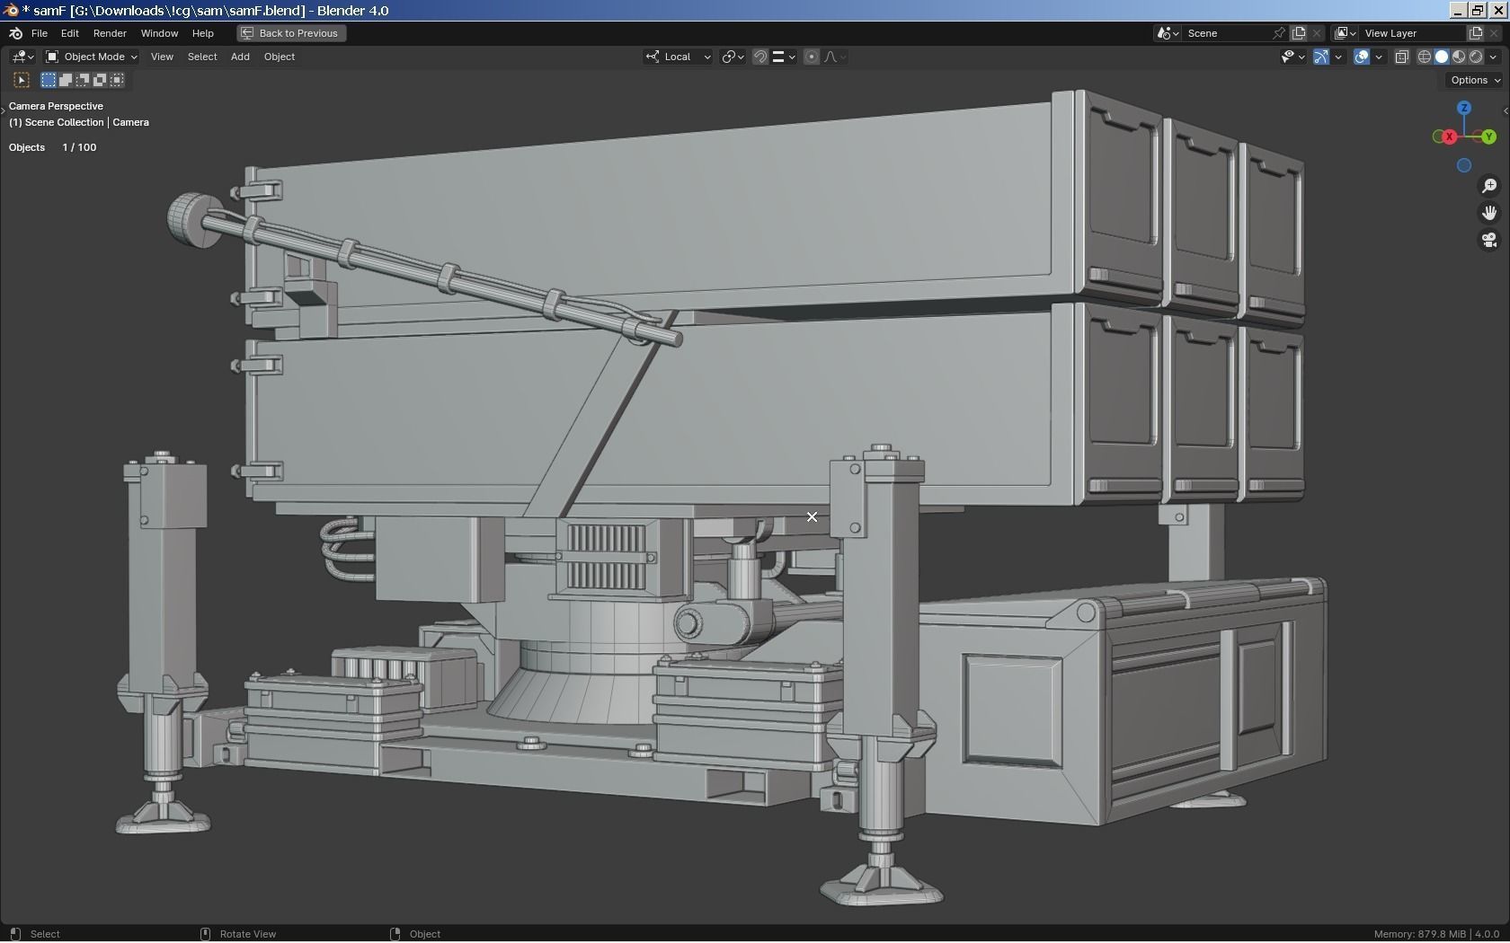1510x943 pixels.
Task: Choose the Invert selection mode
Action: [100, 80]
